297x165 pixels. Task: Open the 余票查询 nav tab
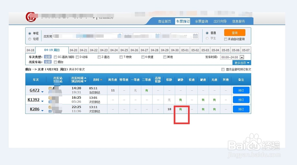point(202,21)
